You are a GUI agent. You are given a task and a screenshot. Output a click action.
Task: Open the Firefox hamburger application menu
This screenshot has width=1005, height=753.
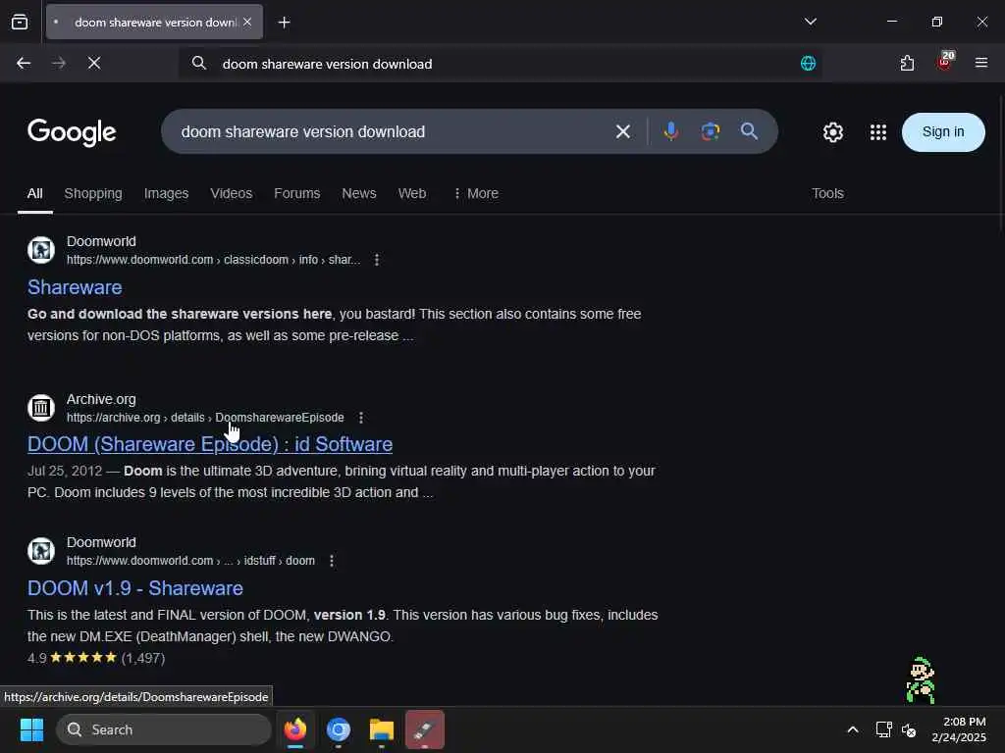[x=980, y=63]
